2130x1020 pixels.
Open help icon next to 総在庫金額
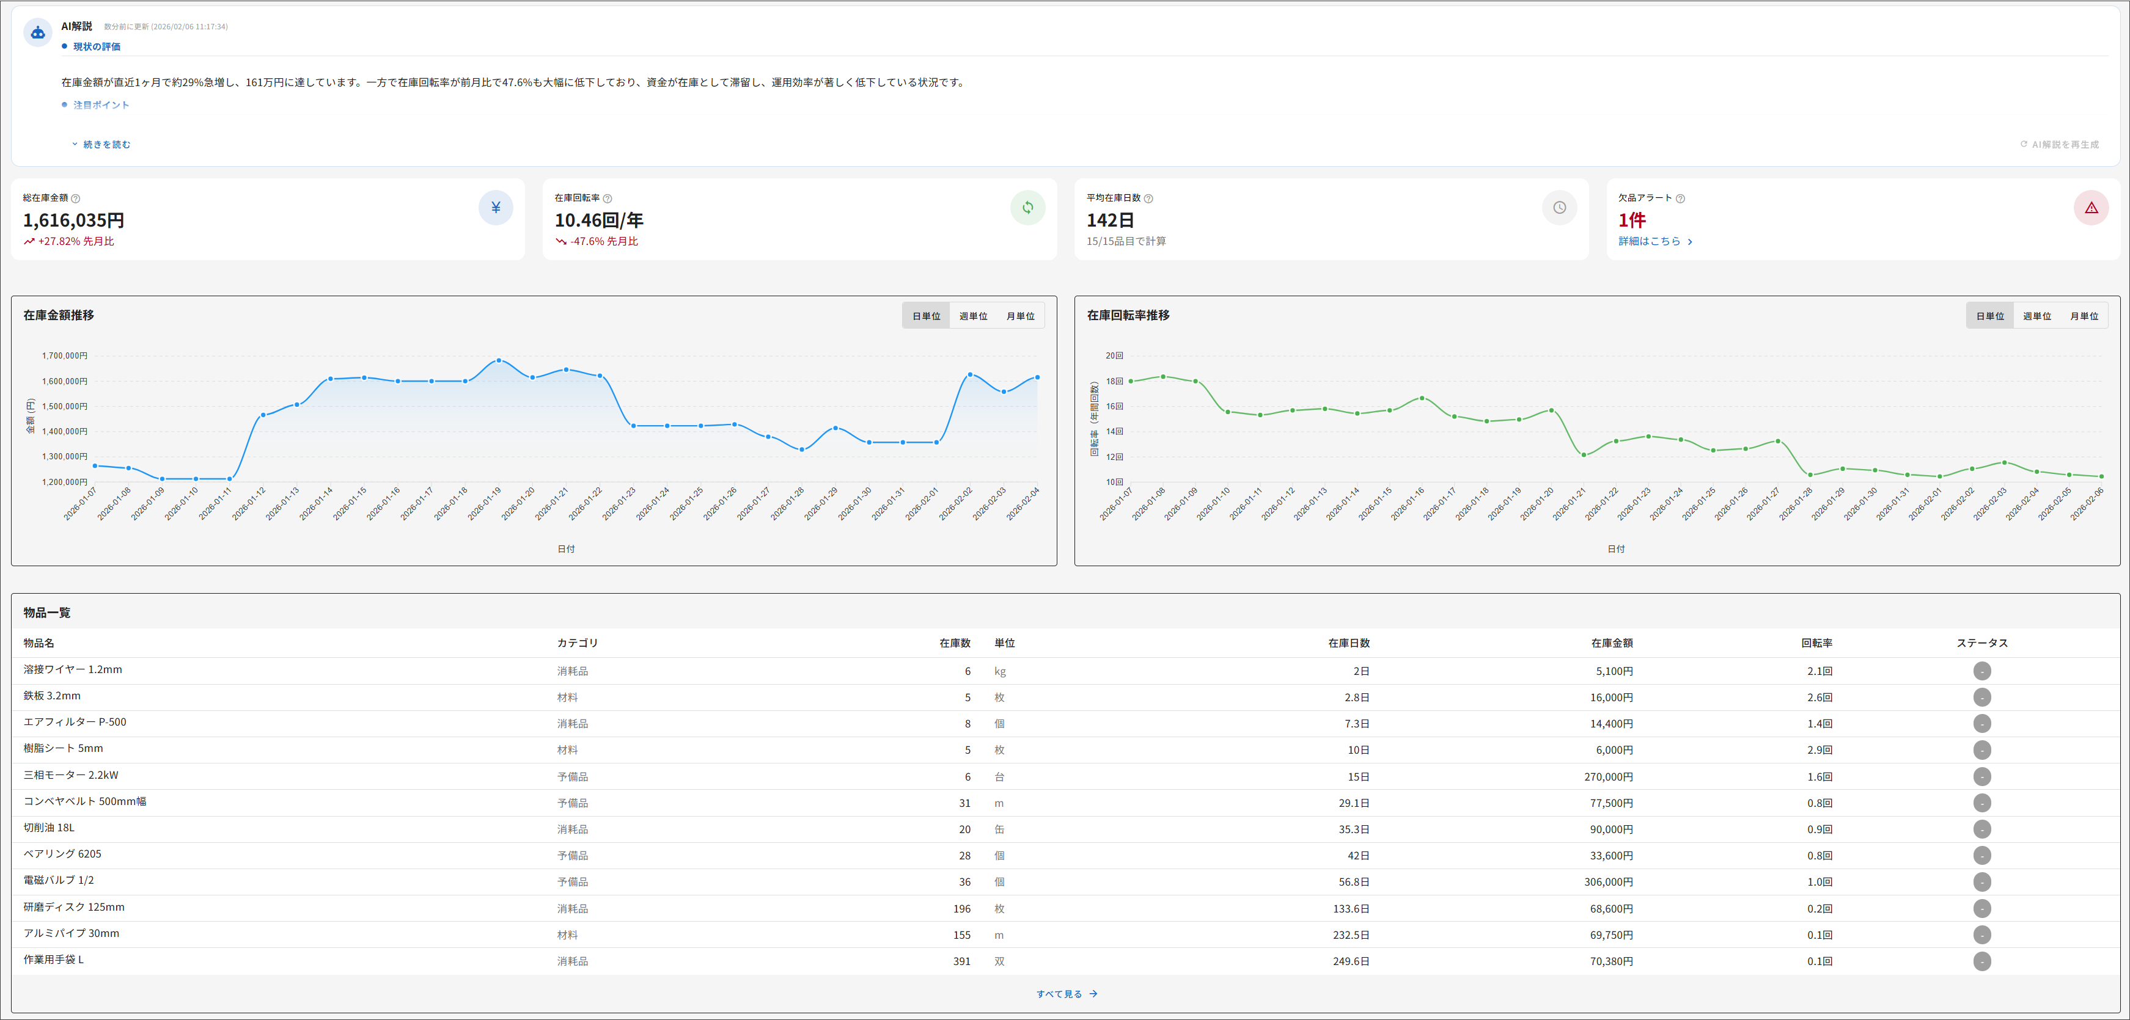pyautogui.click(x=76, y=199)
